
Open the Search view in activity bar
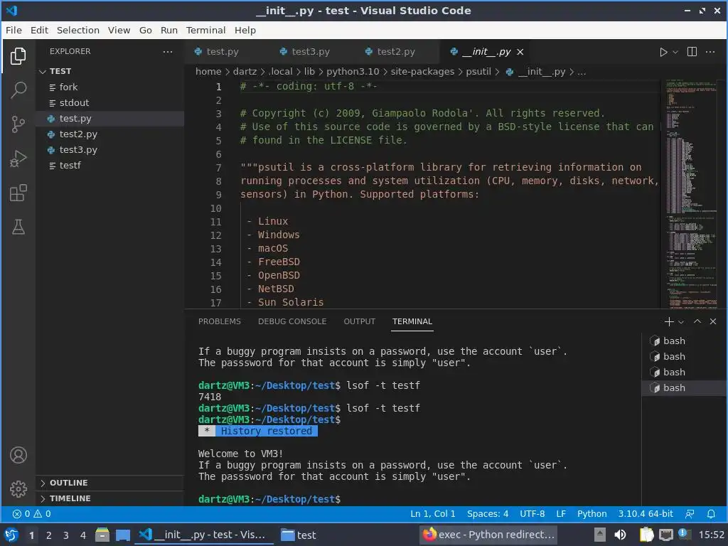(x=18, y=90)
